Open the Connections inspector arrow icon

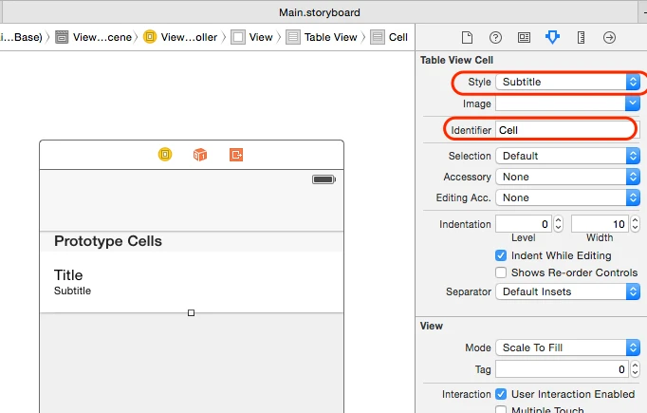click(x=609, y=38)
